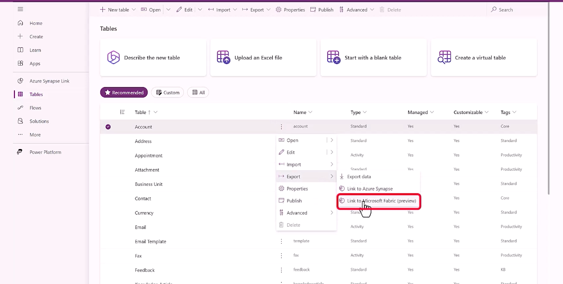Choose Open in the context menu
Viewport: 563px width, 284px height.
click(306, 140)
